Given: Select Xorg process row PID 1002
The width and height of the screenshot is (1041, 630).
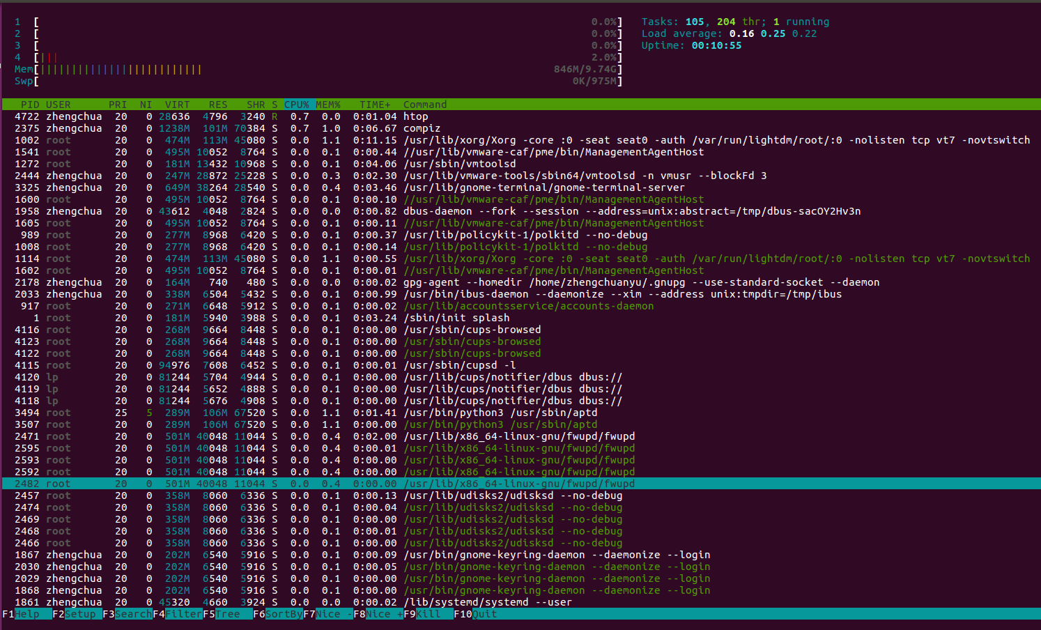Looking at the screenshot, I should 520,140.
